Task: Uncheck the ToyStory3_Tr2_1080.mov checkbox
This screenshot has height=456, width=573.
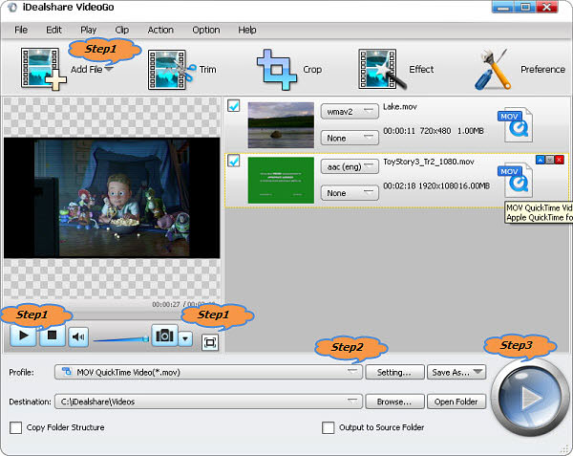Action: [x=234, y=161]
